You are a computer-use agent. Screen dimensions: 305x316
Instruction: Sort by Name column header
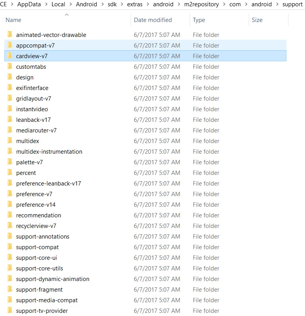pos(13,20)
